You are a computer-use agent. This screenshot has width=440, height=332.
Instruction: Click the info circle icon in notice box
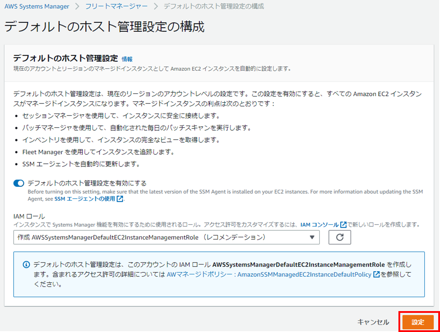pyautogui.click(x=26, y=265)
